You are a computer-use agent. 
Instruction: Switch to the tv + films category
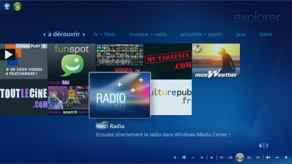[105, 35]
